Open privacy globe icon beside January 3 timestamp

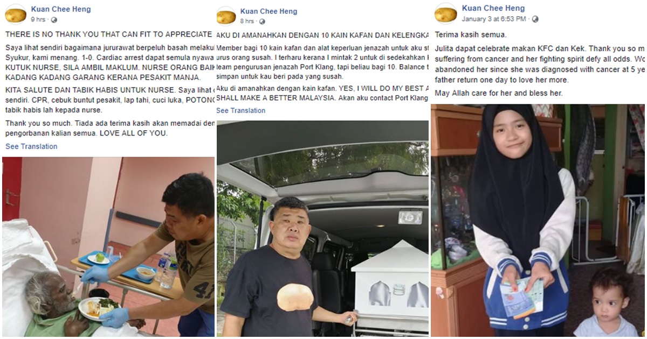[x=535, y=19]
